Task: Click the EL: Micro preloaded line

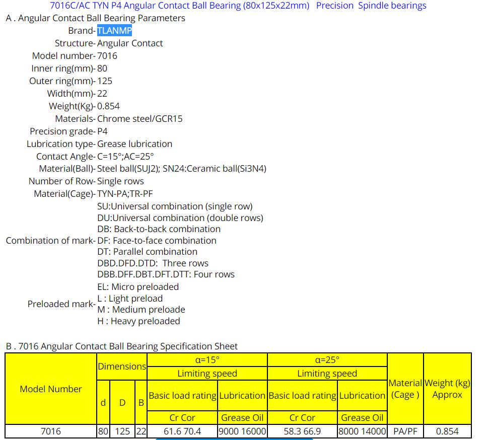Action: click(x=138, y=287)
